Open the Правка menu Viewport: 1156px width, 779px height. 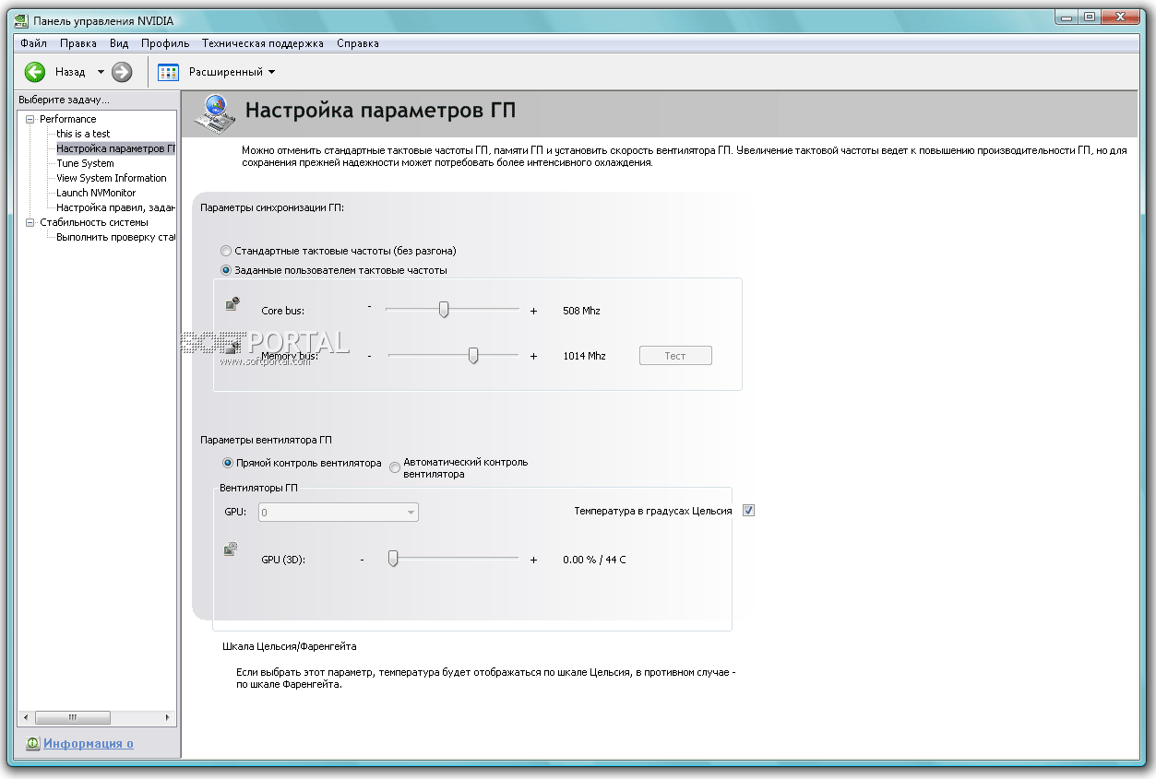click(78, 43)
